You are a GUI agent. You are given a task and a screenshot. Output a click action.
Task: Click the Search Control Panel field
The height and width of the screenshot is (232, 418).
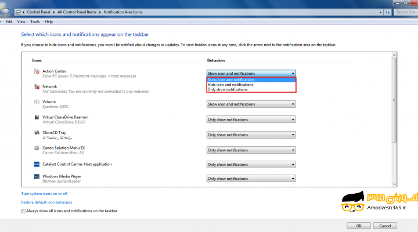pos(406,12)
